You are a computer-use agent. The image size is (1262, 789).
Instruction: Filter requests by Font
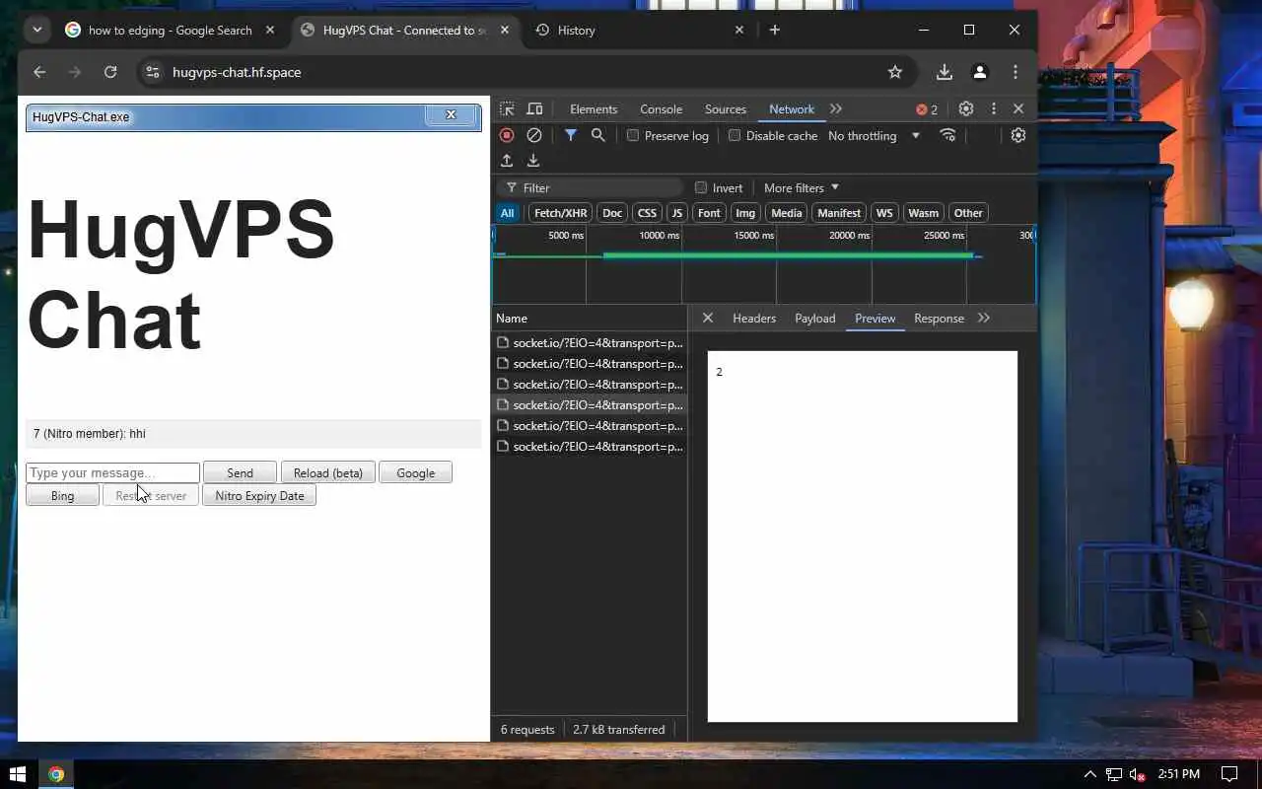coord(709,213)
